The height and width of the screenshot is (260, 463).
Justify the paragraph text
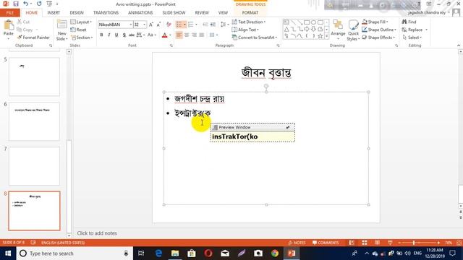click(x=202, y=35)
